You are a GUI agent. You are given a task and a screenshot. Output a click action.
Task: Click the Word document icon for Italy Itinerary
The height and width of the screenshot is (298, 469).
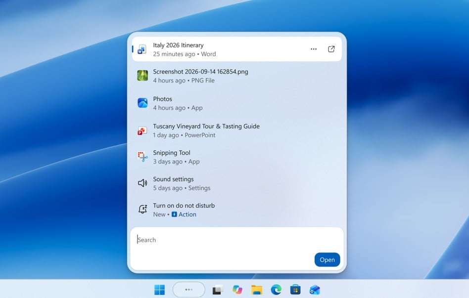(x=142, y=49)
